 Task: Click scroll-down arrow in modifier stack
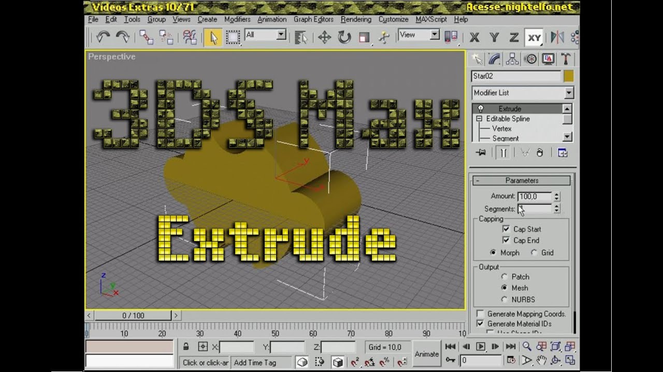tap(567, 137)
